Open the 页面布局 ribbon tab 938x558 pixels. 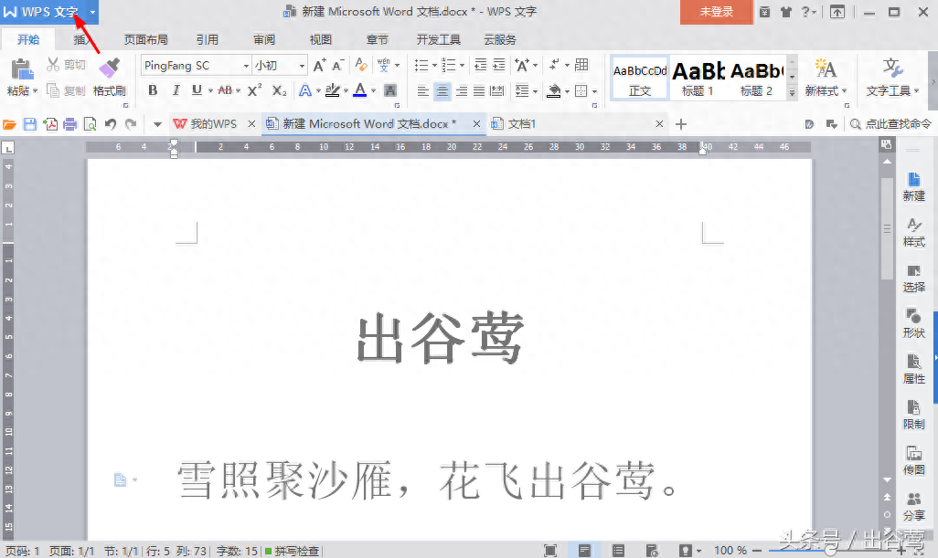146,39
